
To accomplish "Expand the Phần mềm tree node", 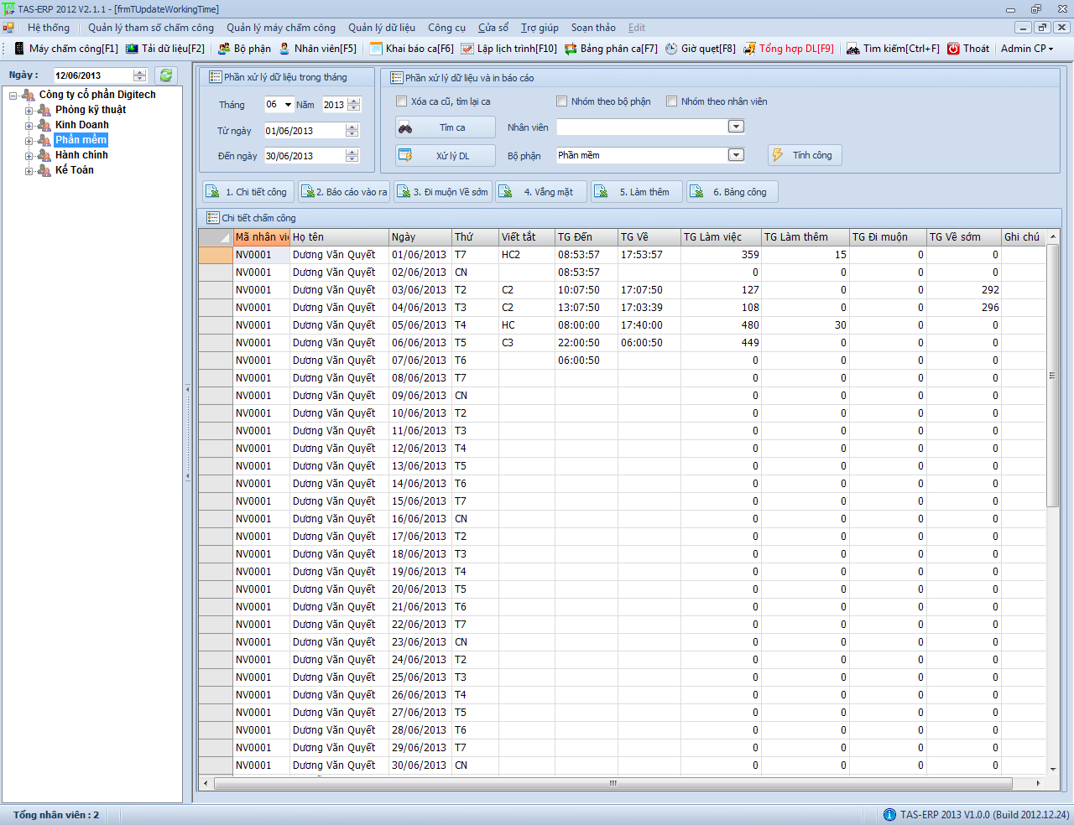I will pos(29,141).
